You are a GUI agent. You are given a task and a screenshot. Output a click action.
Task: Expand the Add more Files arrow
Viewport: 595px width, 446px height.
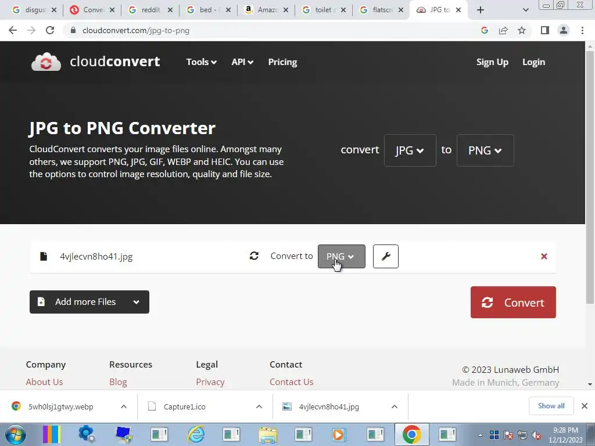click(136, 302)
